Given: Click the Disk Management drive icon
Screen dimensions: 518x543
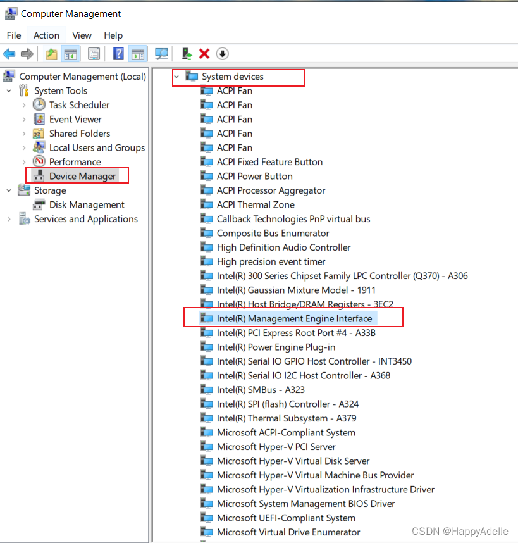Looking at the screenshot, I should click(x=39, y=204).
